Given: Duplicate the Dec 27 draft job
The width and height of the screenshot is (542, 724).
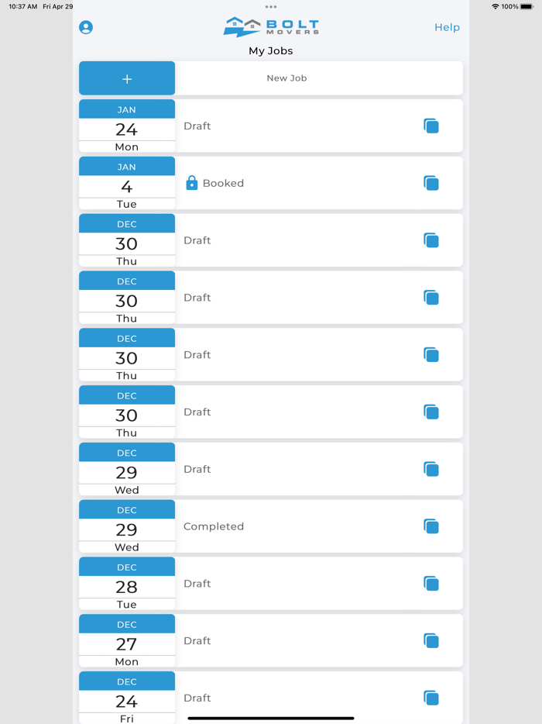Looking at the screenshot, I should click(431, 641).
